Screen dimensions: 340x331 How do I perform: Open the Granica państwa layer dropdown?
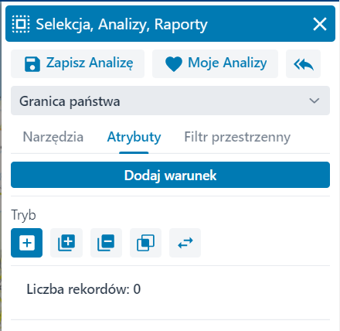(x=170, y=101)
